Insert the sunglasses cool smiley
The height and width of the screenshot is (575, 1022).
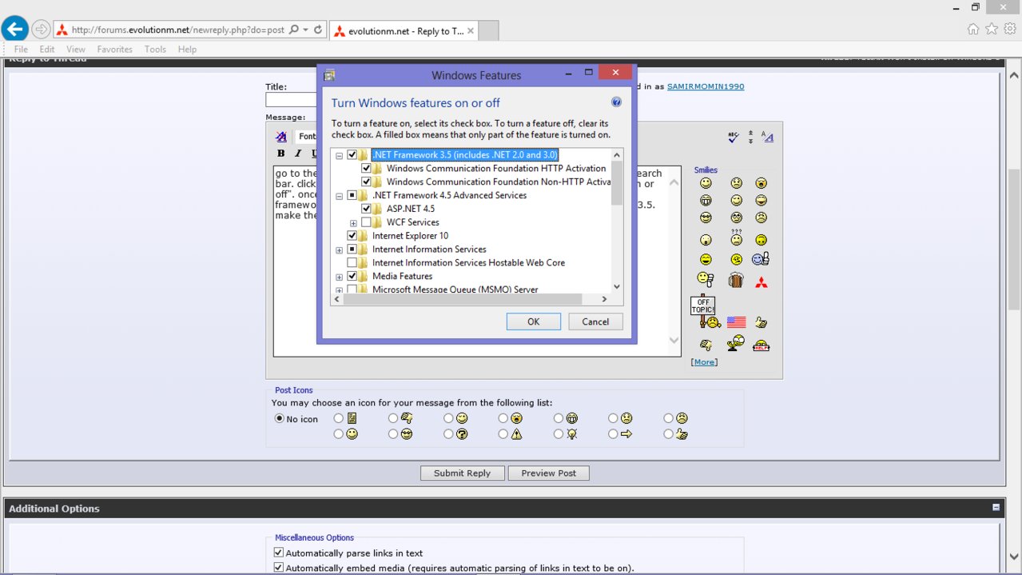(706, 218)
